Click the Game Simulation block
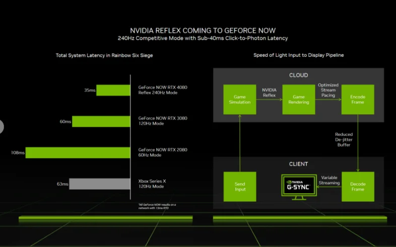The width and height of the screenshot is (396, 247). point(240,99)
